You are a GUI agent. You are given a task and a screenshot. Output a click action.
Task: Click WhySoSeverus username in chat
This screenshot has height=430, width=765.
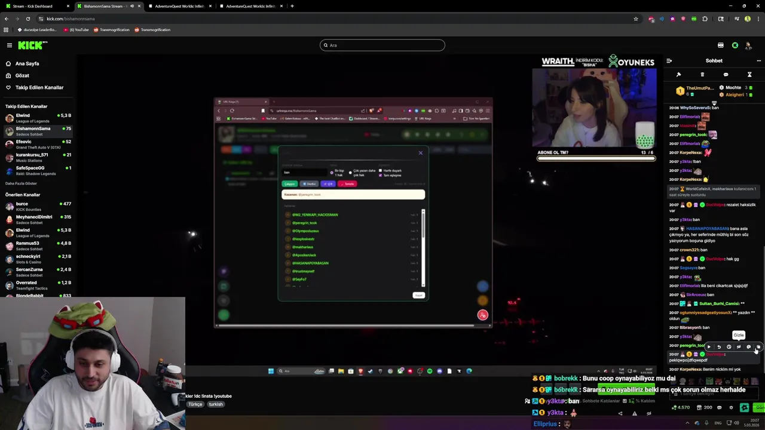tap(694, 108)
